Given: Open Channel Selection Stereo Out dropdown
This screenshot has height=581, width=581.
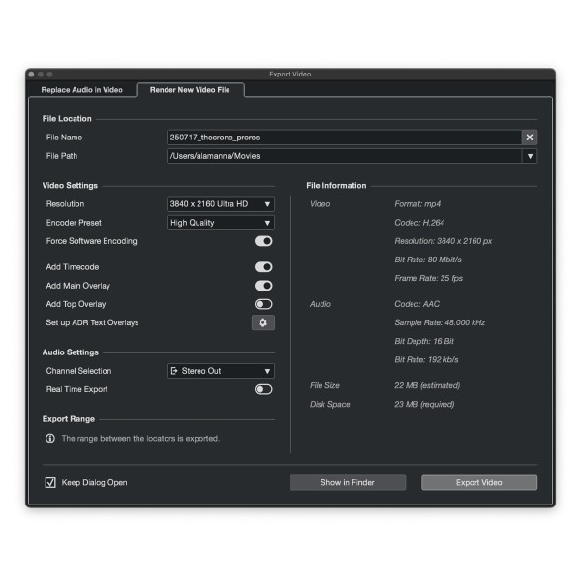Looking at the screenshot, I should (x=221, y=371).
